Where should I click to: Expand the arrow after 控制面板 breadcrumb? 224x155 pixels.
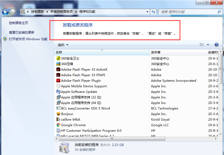point(47,12)
